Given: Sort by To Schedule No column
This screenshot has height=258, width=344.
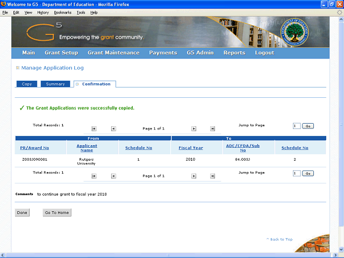Looking at the screenshot, I should [295, 148].
